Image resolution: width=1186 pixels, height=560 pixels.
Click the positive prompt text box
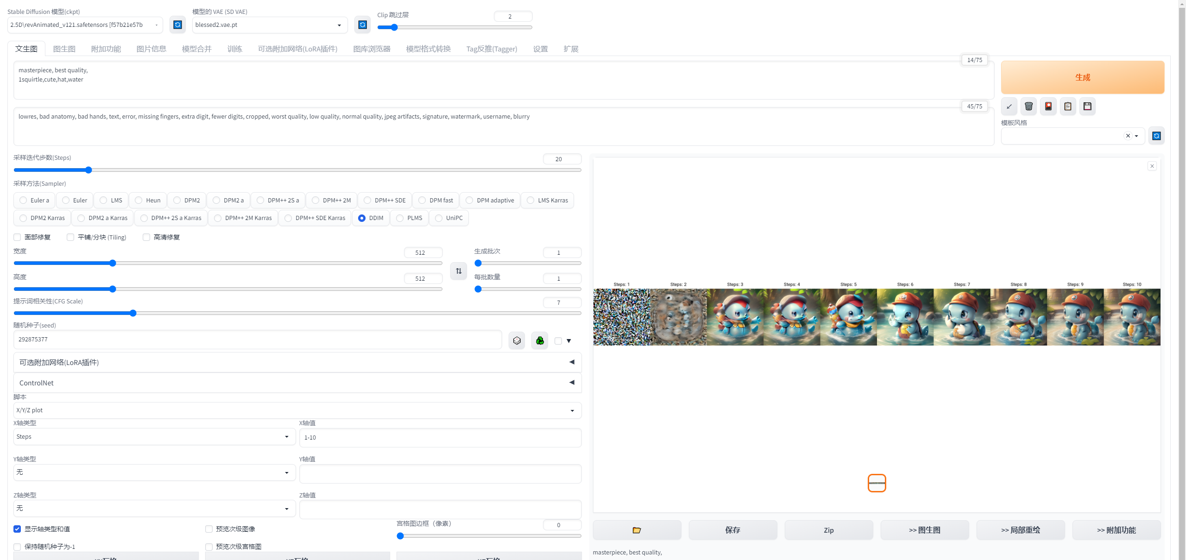pos(504,81)
